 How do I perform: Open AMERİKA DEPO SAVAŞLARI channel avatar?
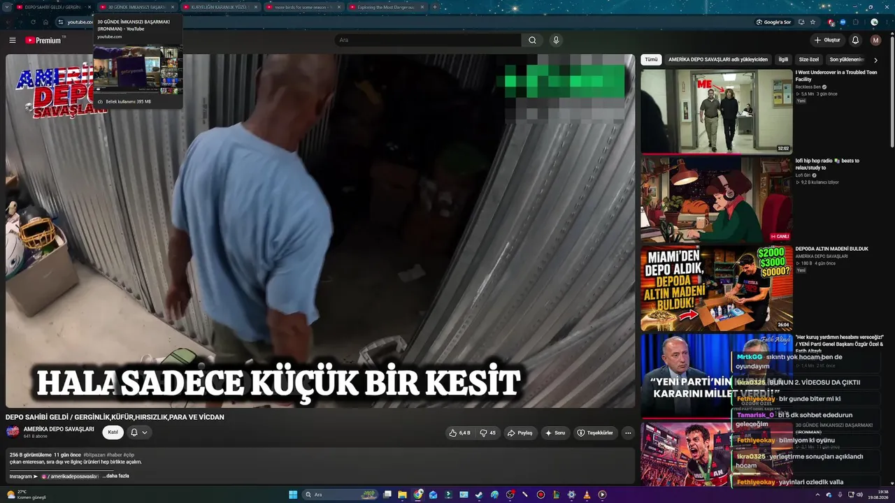coord(13,432)
